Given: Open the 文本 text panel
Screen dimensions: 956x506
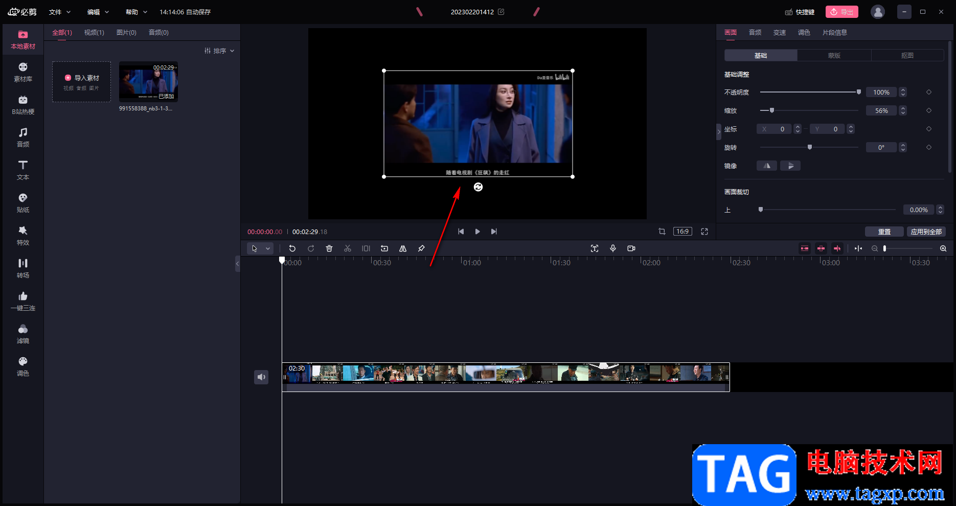Looking at the screenshot, I should click(23, 171).
